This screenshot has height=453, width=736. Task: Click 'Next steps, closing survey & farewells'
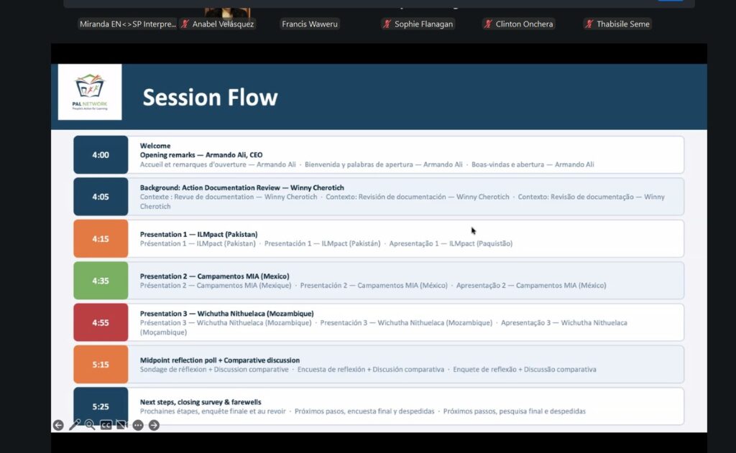(x=201, y=402)
